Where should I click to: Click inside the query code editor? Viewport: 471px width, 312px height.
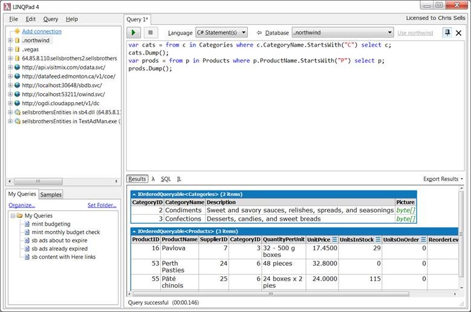[x=295, y=106]
